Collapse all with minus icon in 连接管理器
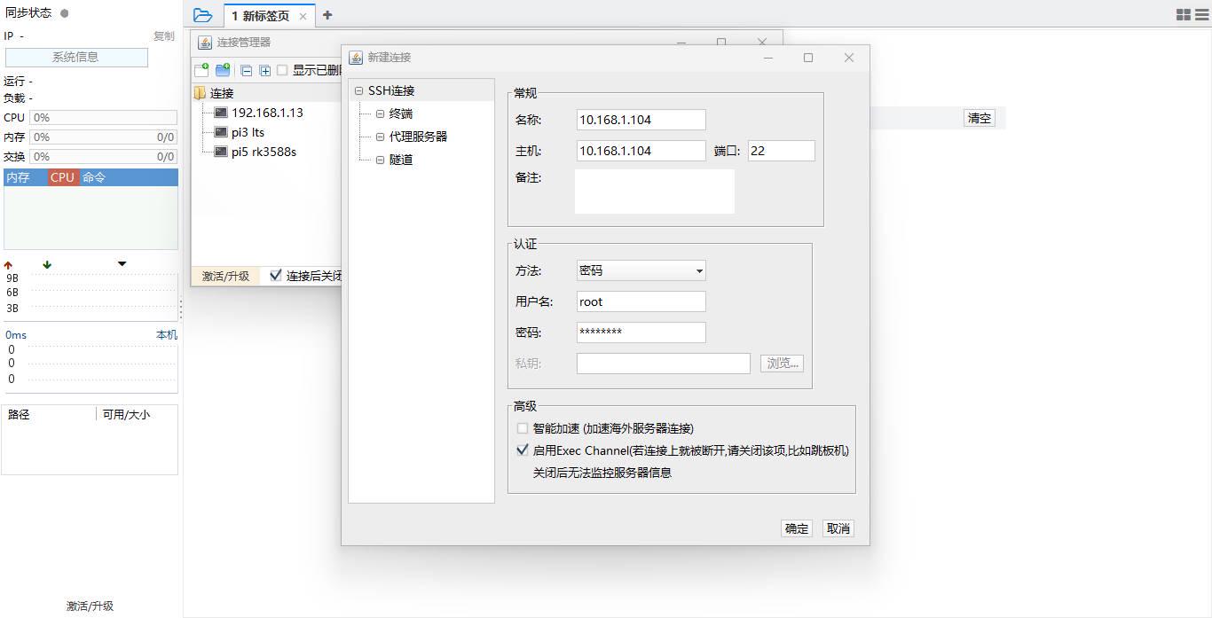This screenshot has width=1212, height=618. [x=247, y=71]
